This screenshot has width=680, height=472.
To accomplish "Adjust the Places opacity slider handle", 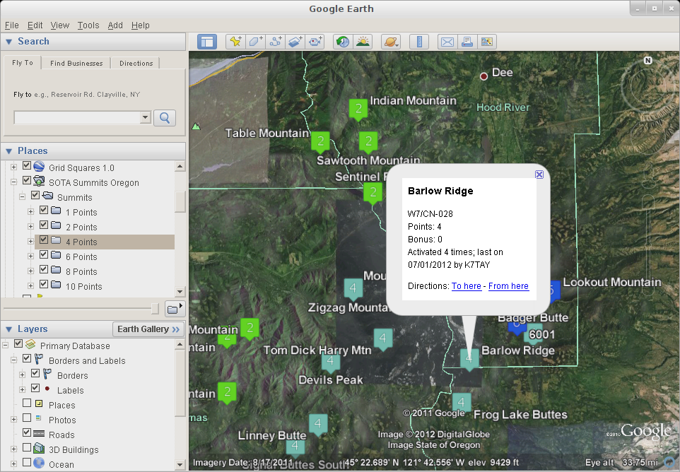I will pos(155,309).
